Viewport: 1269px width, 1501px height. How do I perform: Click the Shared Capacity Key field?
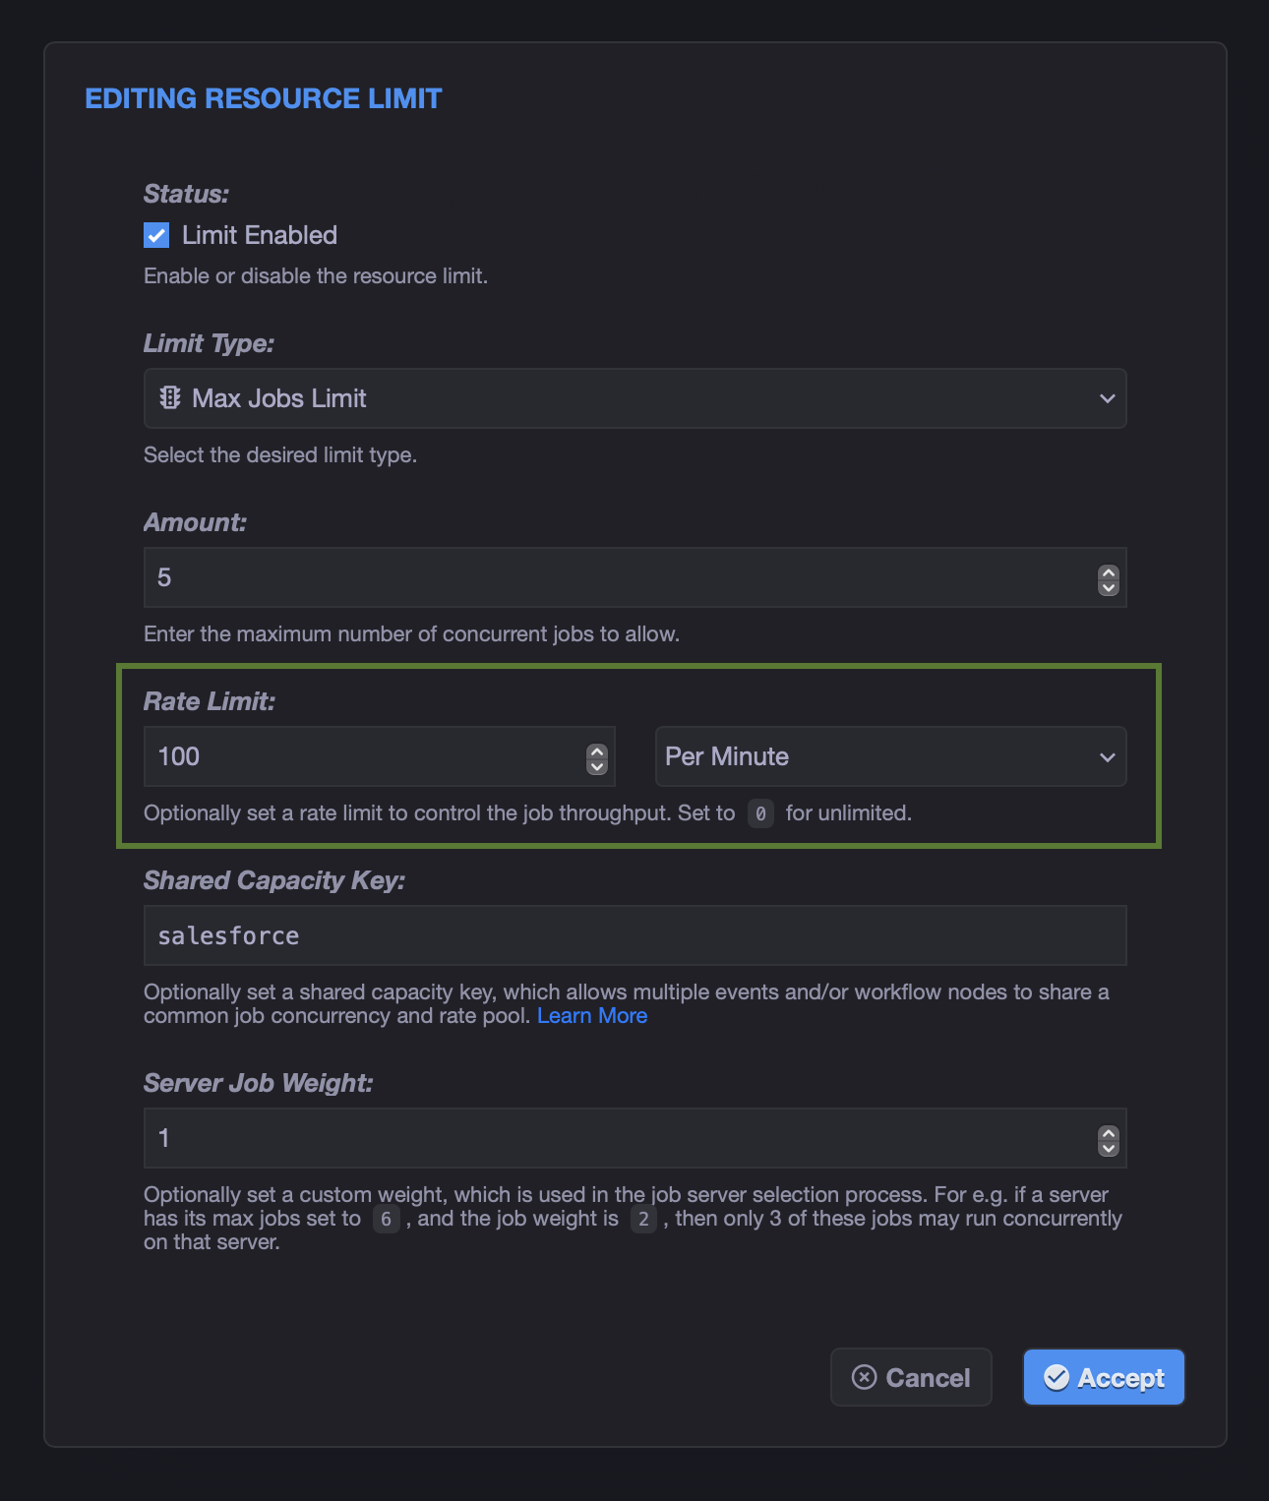click(634, 935)
